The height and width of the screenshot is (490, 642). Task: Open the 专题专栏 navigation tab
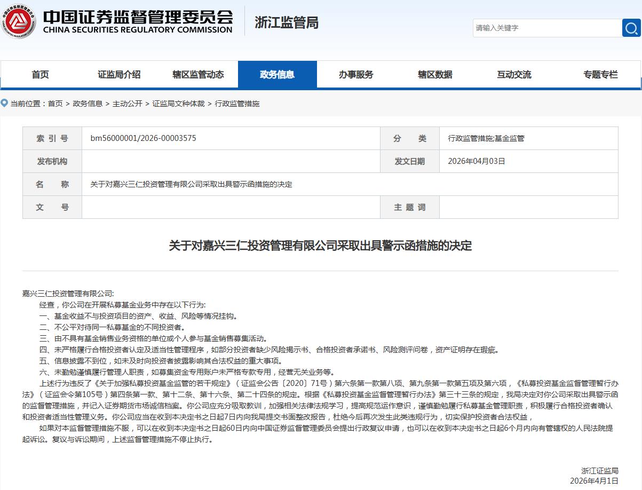click(x=600, y=75)
